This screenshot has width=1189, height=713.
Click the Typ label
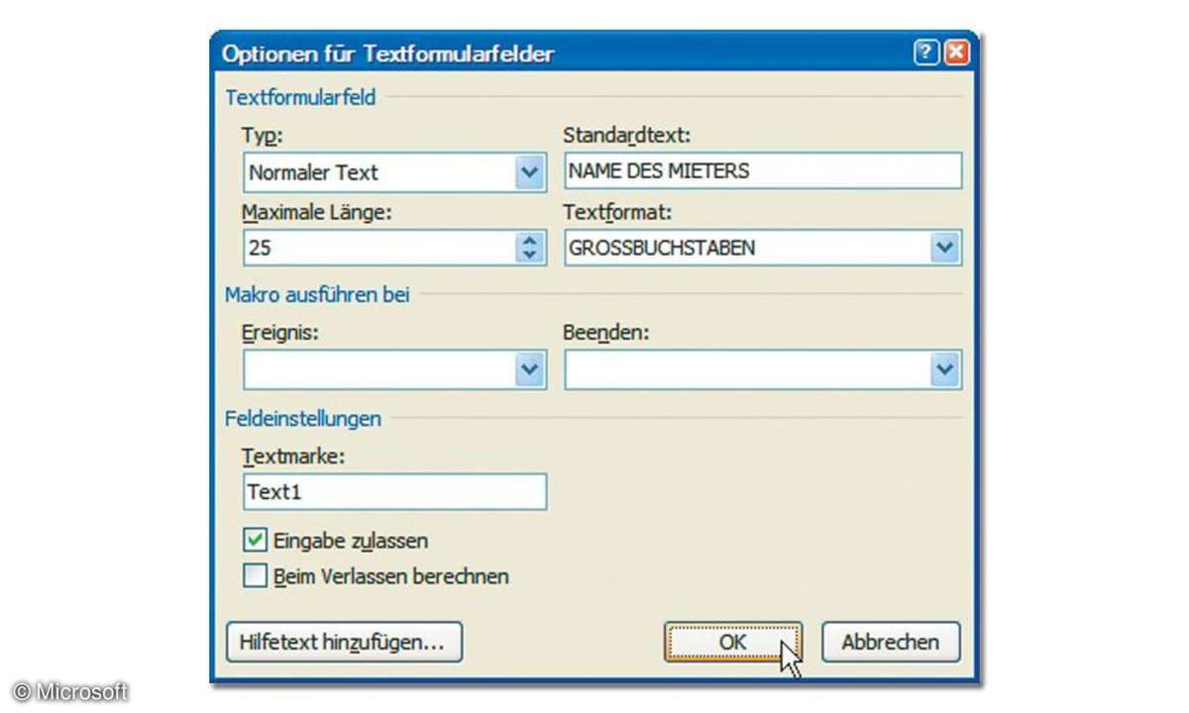(262, 136)
